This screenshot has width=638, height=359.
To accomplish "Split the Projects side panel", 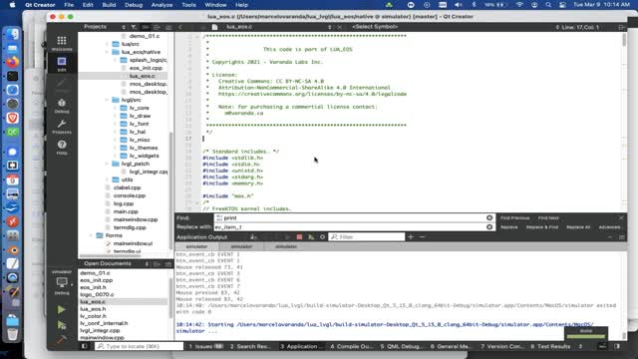I will coord(157,27).
